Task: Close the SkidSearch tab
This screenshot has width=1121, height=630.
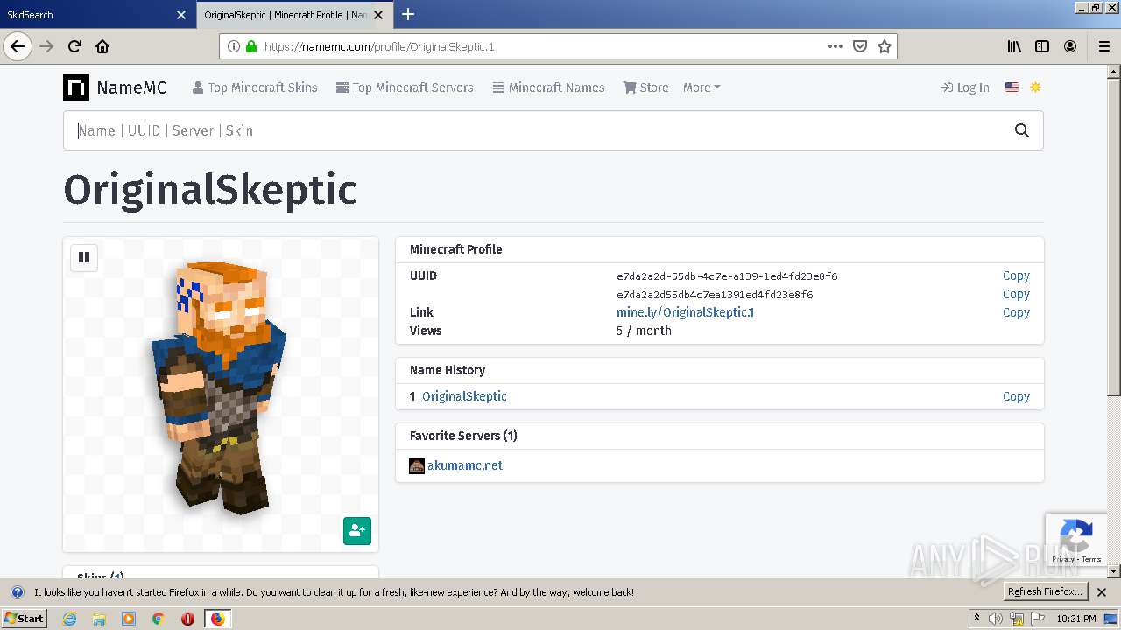Action: 181,15
